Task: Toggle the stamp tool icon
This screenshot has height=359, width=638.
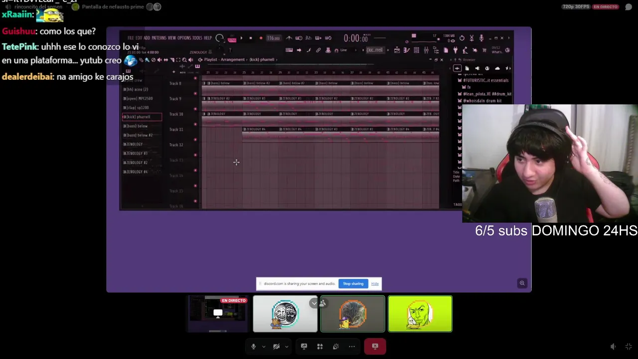Action: tap(328, 50)
